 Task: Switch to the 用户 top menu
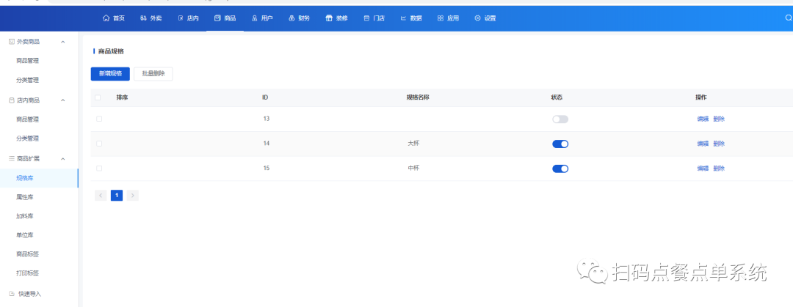click(261, 18)
